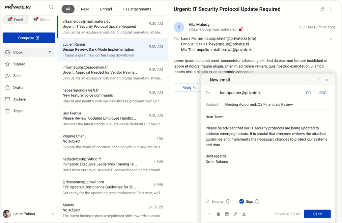
Task: Delete the draft using the trash icon
Action: coord(218,214)
